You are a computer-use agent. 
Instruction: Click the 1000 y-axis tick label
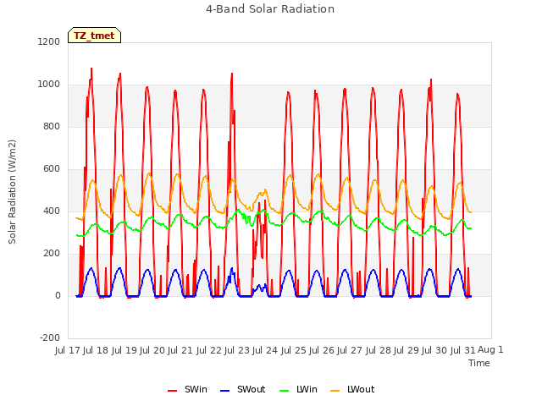[x=49, y=85]
